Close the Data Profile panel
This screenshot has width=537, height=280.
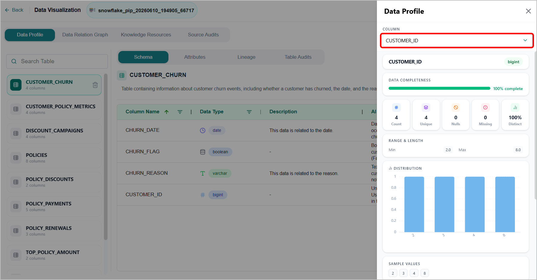point(528,11)
